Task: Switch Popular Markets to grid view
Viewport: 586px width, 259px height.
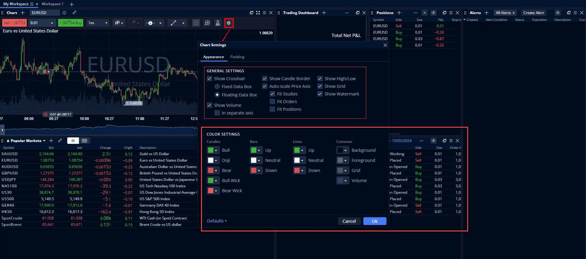Action: click(x=84, y=141)
